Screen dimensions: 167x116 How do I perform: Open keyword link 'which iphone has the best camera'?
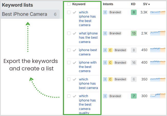[x=87, y=19]
